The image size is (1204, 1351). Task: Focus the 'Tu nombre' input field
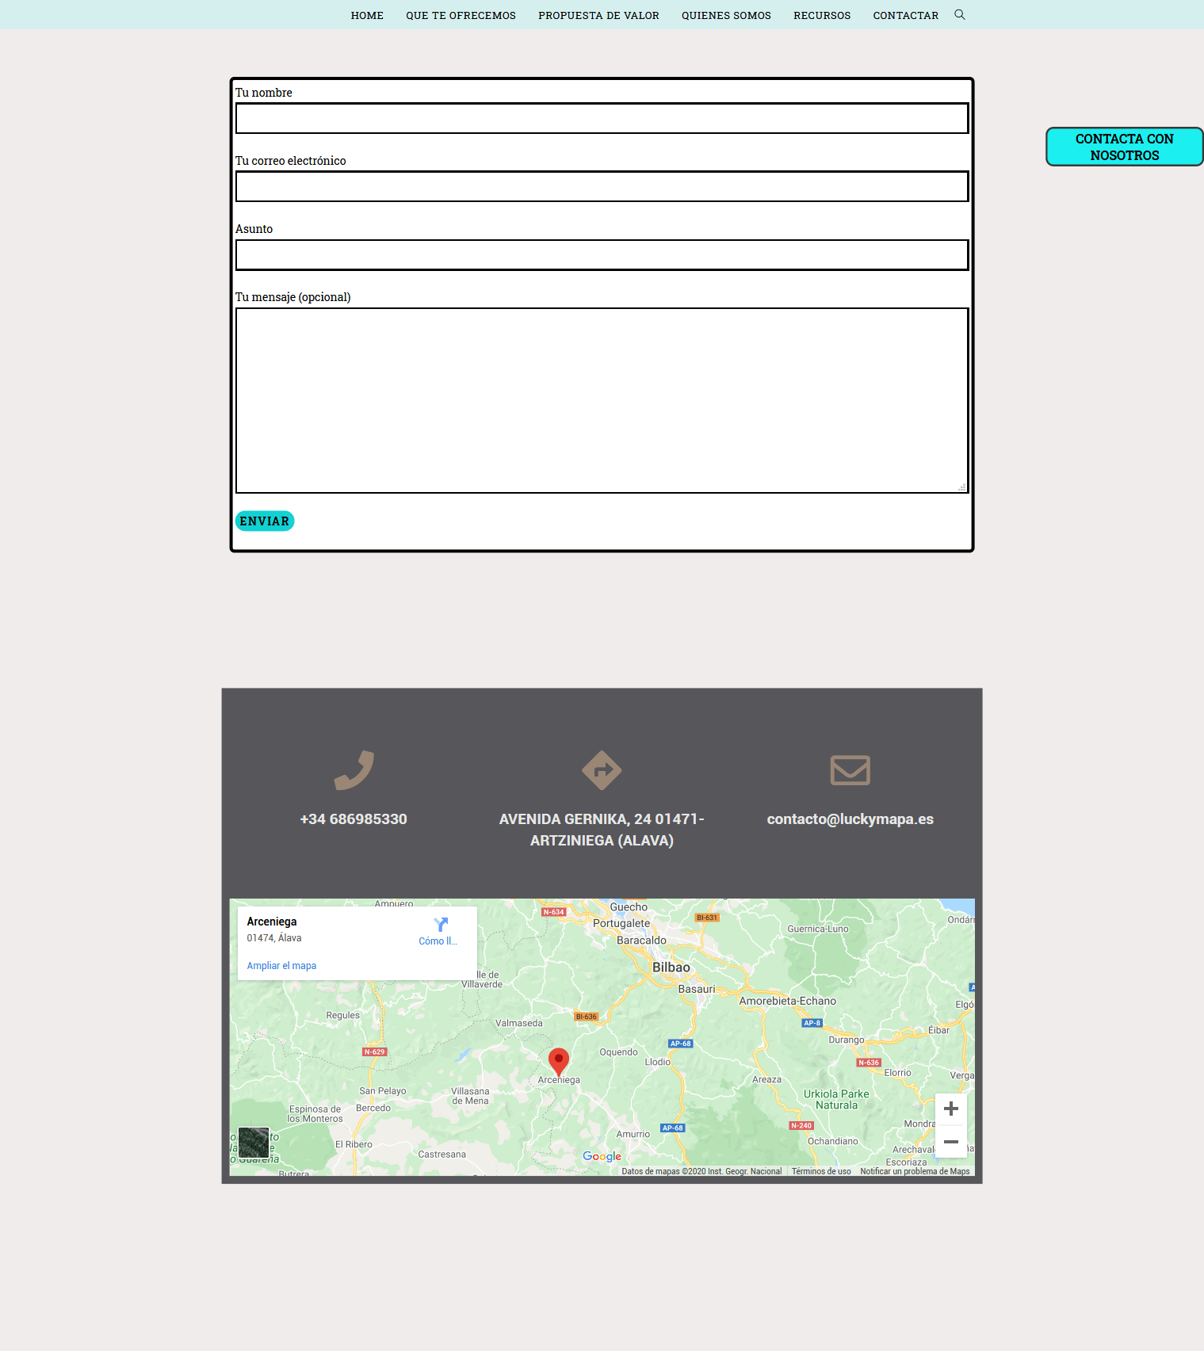point(602,118)
